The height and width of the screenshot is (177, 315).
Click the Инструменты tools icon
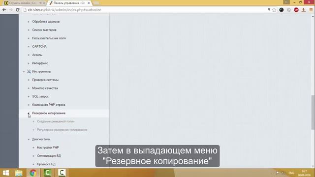29,71
